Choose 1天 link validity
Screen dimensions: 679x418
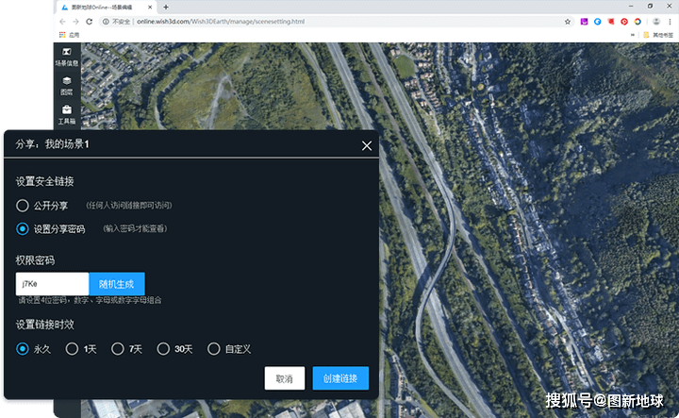coord(72,348)
